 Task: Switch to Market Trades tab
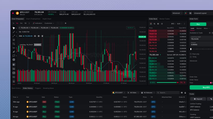(x=165, y=19)
